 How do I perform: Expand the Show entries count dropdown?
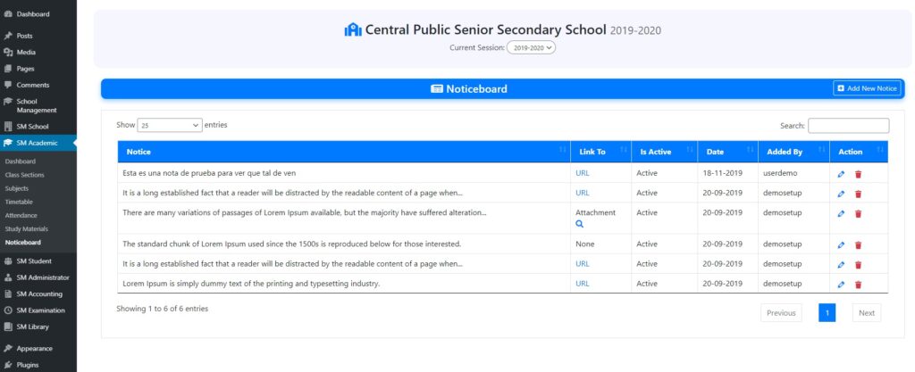(170, 126)
